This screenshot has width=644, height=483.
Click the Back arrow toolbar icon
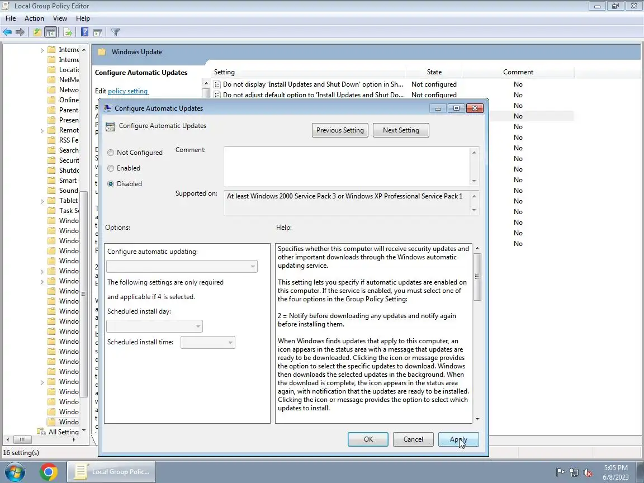click(7, 32)
